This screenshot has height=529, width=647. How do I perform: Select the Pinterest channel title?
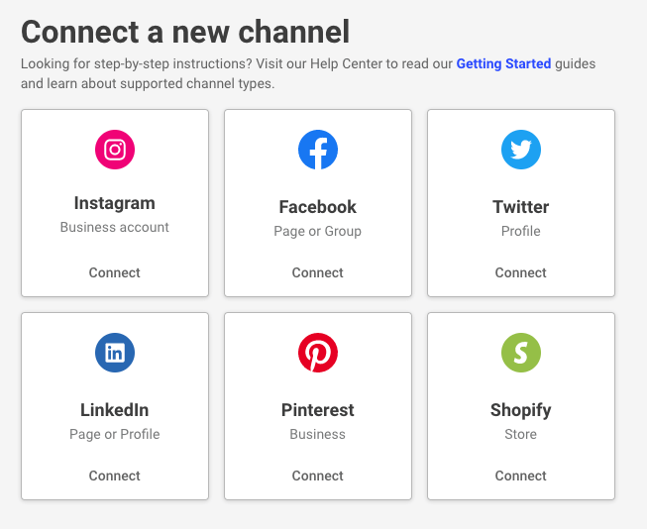pyautogui.click(x=318, y=410)
